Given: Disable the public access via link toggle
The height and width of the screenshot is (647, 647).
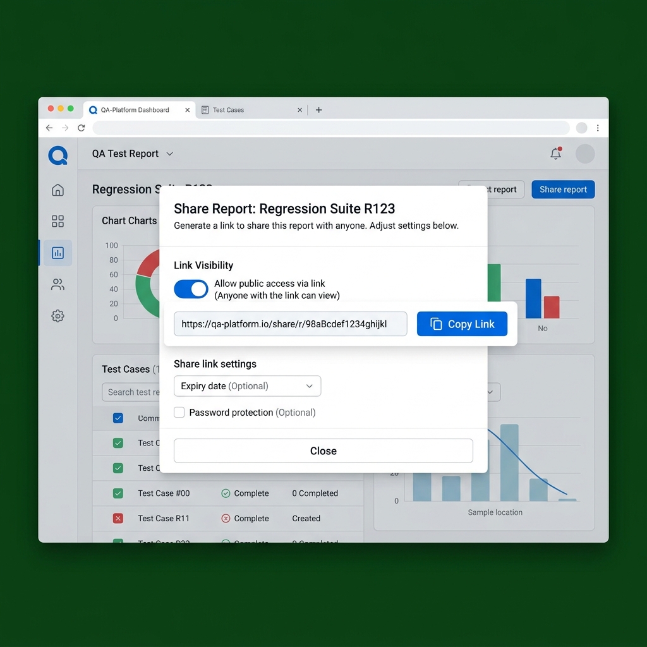Looking at the screenshot, I should click(x=191, y=289).
